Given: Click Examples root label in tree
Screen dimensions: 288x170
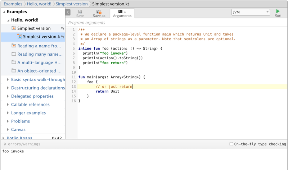Looking at the screenshot, I should (17, 12).
